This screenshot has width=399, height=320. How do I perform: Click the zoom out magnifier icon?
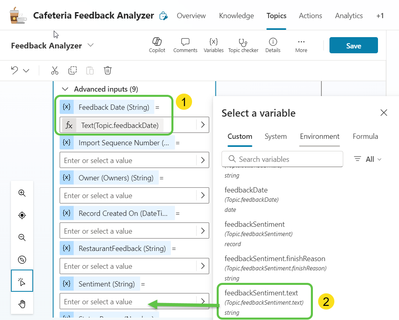click(22, 237)
